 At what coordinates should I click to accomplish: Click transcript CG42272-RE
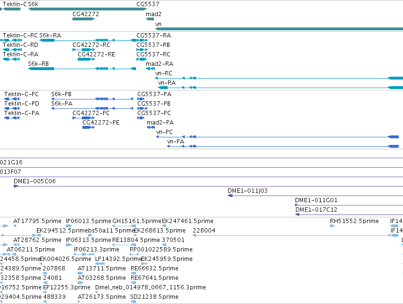tap(86, 59)
